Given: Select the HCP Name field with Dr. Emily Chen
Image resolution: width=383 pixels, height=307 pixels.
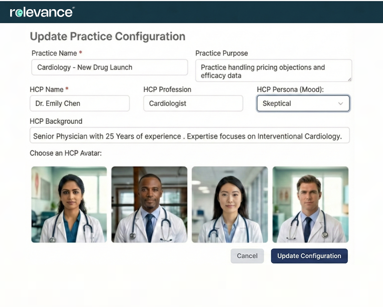Looking at the screenshot, I should coord(80,103).
